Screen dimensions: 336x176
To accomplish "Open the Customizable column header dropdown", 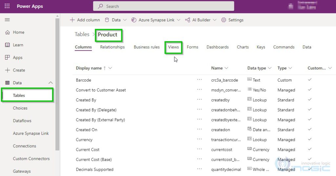I will 330,68.
